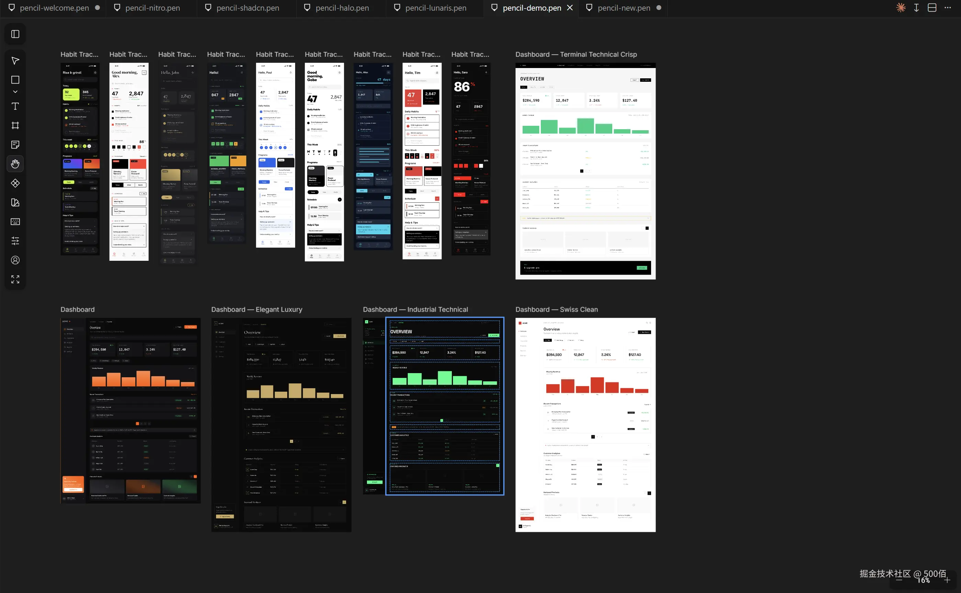Open the Components diamond icon
Image resolution: width=961 pixels, height=593 pixels.
click(x=15, y=183)
